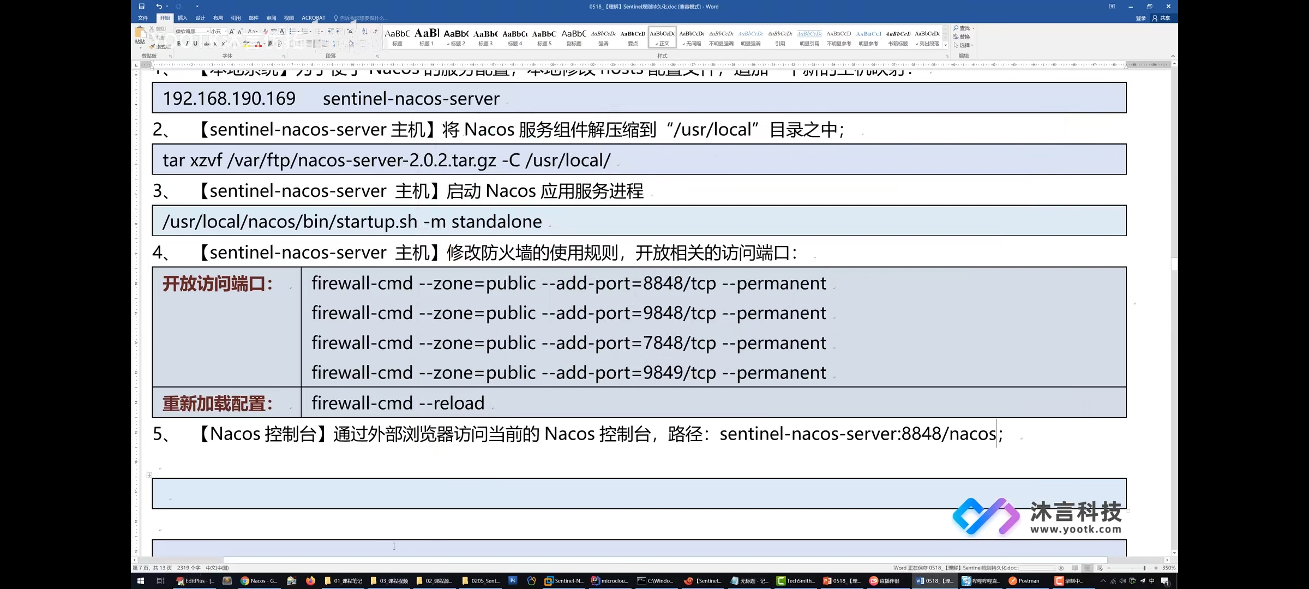Click the clear formatting icon

(266, 32)
